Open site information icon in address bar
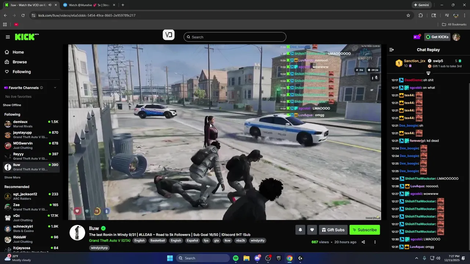Viewport: 470px width, 264px height. pos(33,15)
